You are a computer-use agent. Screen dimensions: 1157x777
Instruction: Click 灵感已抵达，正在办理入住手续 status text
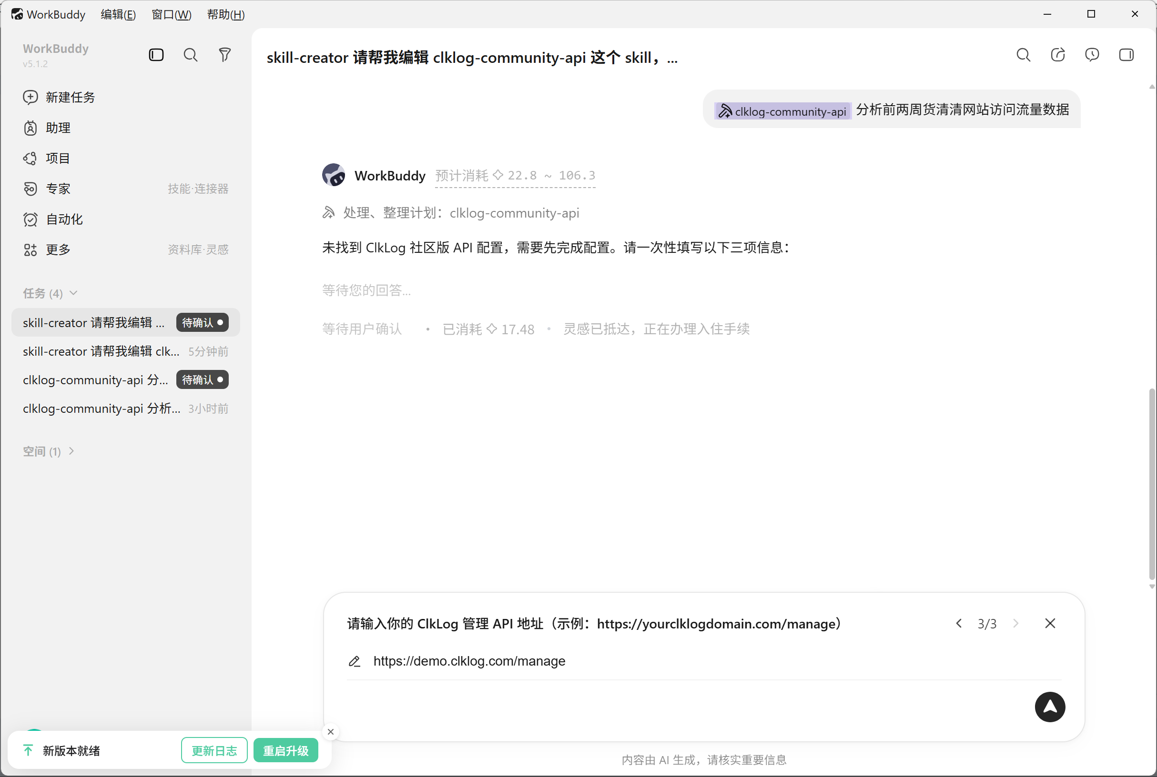[656, 329]
